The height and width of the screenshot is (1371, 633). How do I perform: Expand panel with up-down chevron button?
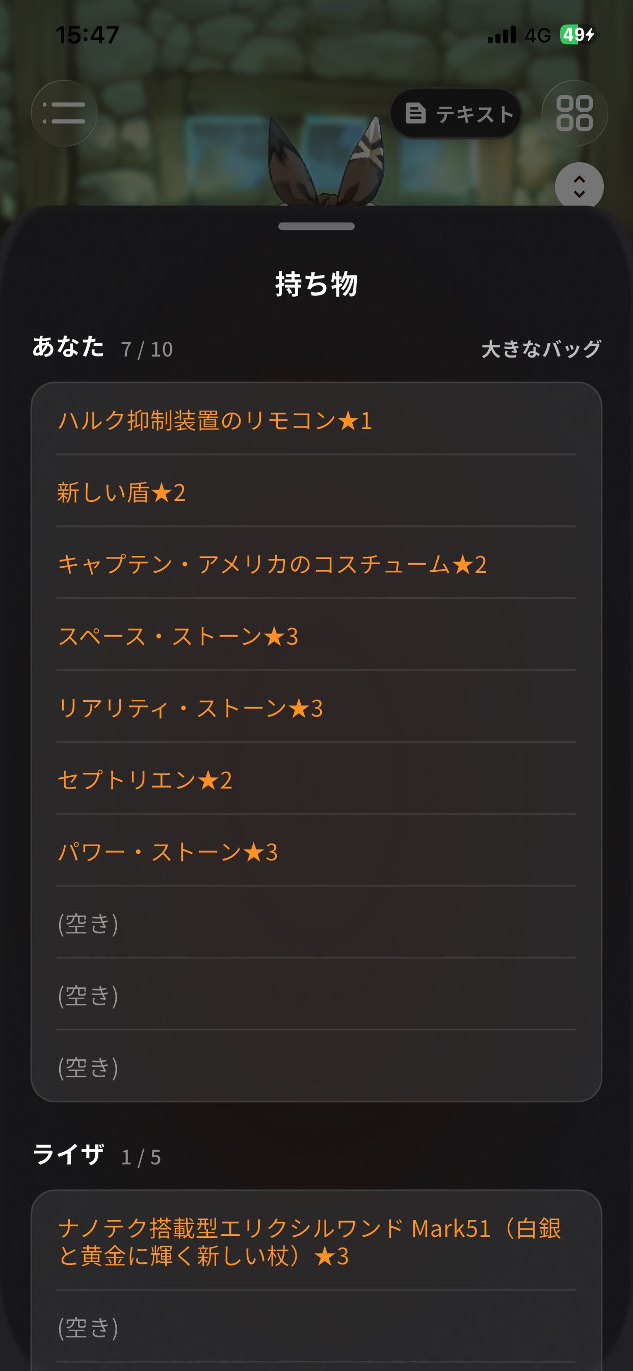(579, 186)
